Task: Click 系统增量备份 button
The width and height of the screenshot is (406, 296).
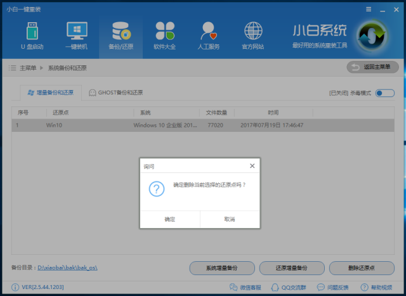Action: point(222,268)
